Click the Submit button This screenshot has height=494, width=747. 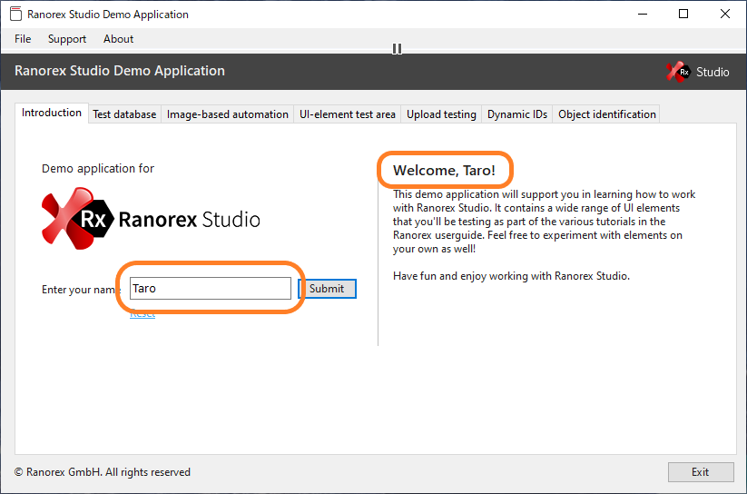tap(327, 289)
